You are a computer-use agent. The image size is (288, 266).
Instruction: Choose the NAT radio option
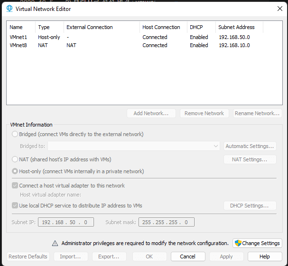click(16, 159)
